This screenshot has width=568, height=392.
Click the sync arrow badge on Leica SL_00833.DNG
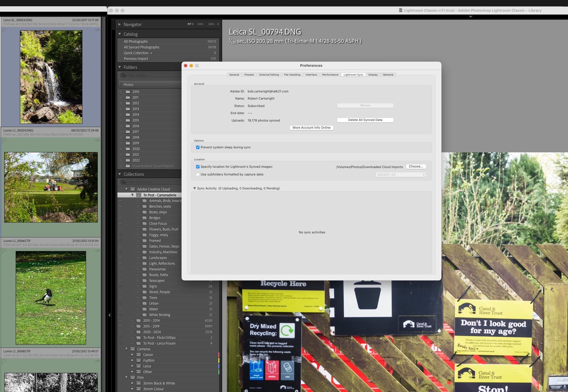(x=97, y=30)
